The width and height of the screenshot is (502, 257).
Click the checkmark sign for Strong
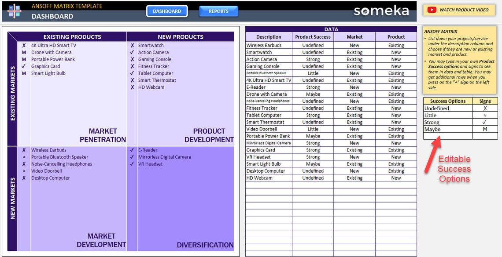485,122
